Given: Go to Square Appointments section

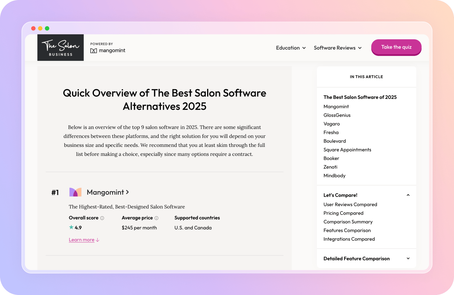Looking at the screenshot, I should pos(347,150).
